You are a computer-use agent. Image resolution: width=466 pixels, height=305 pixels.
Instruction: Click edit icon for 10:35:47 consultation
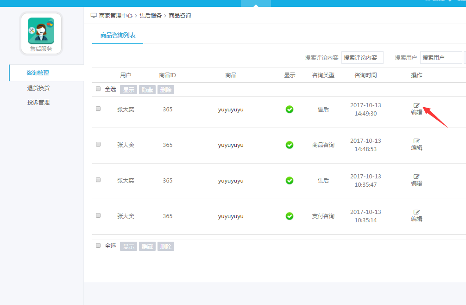pyautogui.click(x=416, y=177)
